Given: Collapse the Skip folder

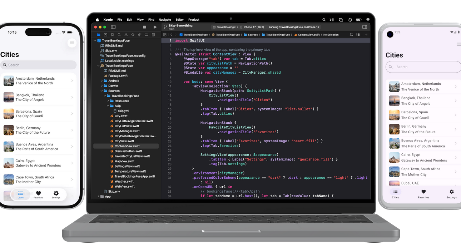Looking at the screenshot, I should tap(108, 106).
